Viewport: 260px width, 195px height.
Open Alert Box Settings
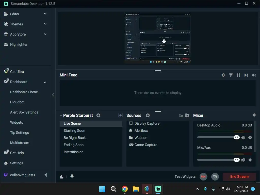tap(24, 112)
